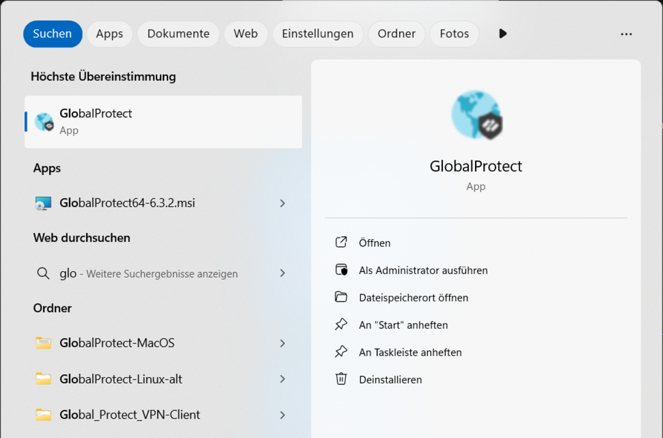
Task: Click the Deinstallieren trash icon
Action: pos(341,379)
